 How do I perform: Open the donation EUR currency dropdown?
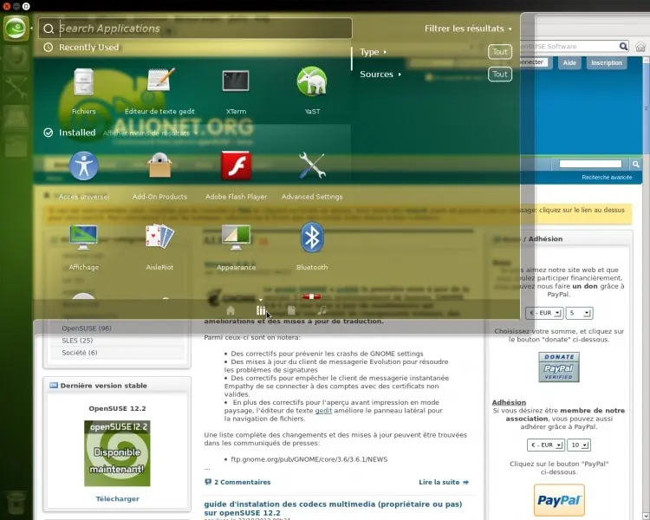pyautogui.click(x=544, y=313)
